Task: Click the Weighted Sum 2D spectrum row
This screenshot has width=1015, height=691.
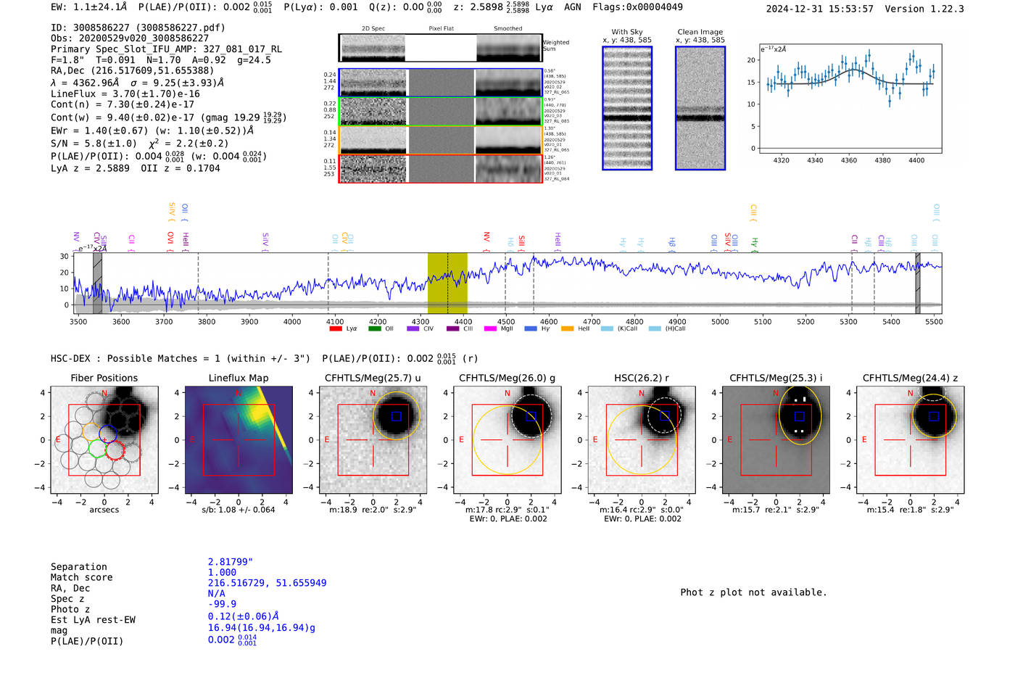Action: (440, 48)
